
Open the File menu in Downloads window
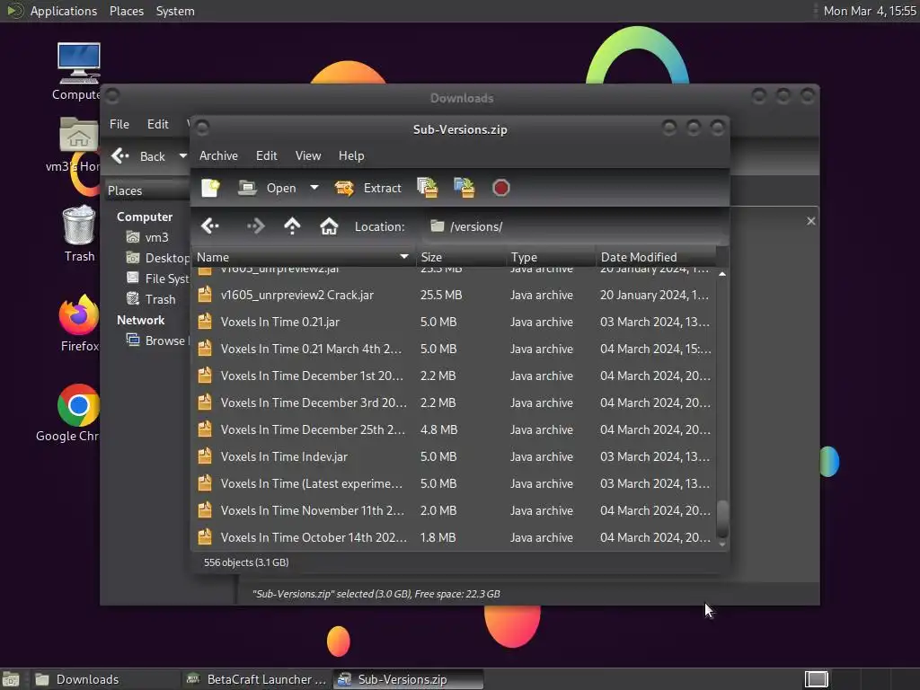click(x=119, y=124)
